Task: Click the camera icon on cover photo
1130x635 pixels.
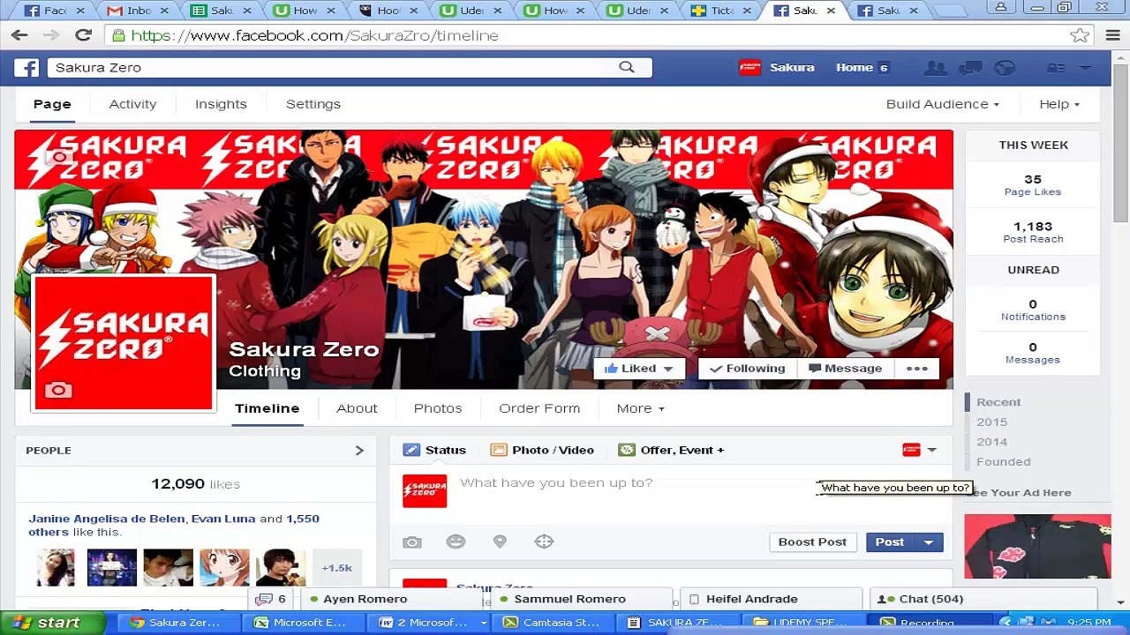Action: coord(59,157)
